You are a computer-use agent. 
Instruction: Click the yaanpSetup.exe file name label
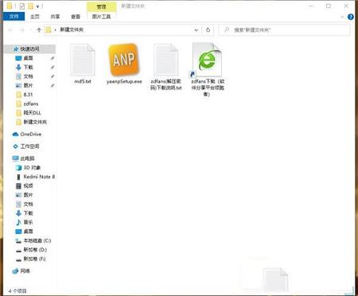point(124,81)
